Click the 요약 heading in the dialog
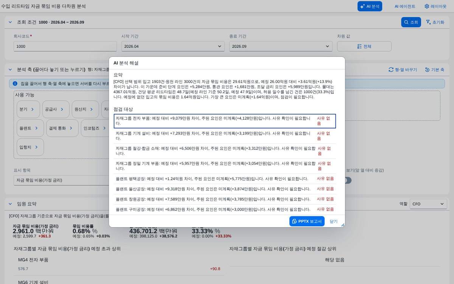The width and height of the screenshot is (454, 284). point(118,75)
